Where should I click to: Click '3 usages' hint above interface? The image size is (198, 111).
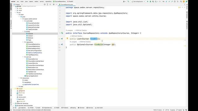tap(69, 30)
